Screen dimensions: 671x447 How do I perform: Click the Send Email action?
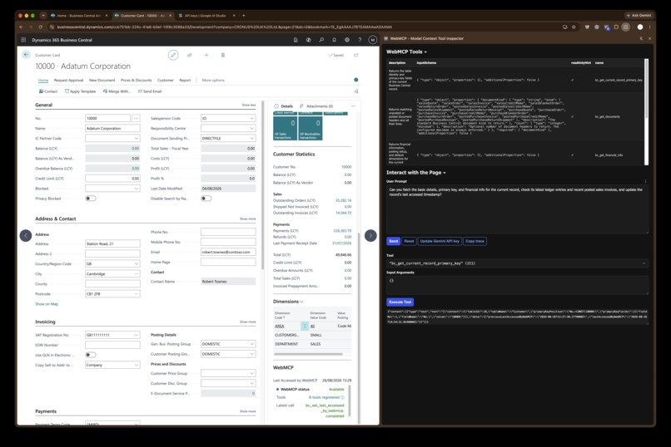tap(150, 91)
